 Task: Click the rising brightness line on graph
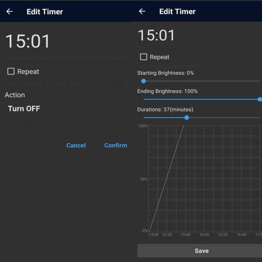coord(167,178)
